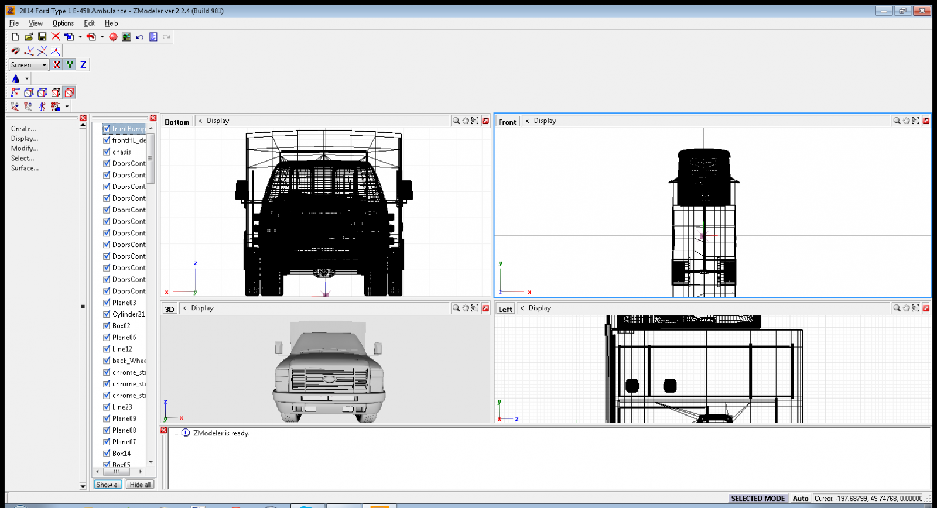Open Display menu of the Bottom viewport
The width and height of the screenshot is (937, 508).
(x=218, y=121)
